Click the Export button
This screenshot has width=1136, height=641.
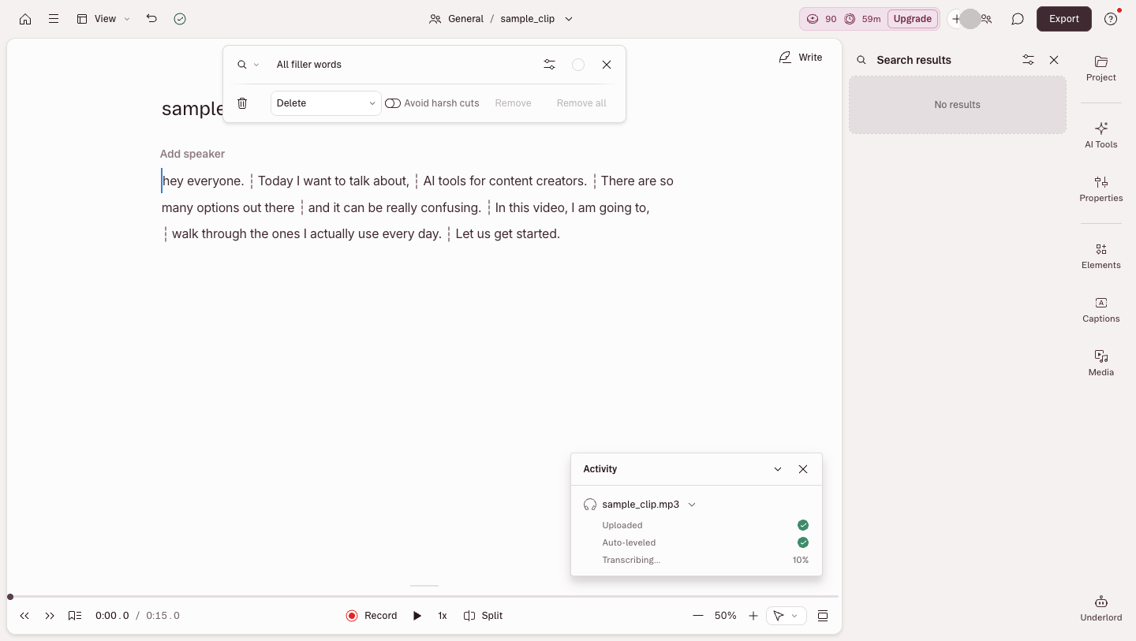pos(1063,19)
